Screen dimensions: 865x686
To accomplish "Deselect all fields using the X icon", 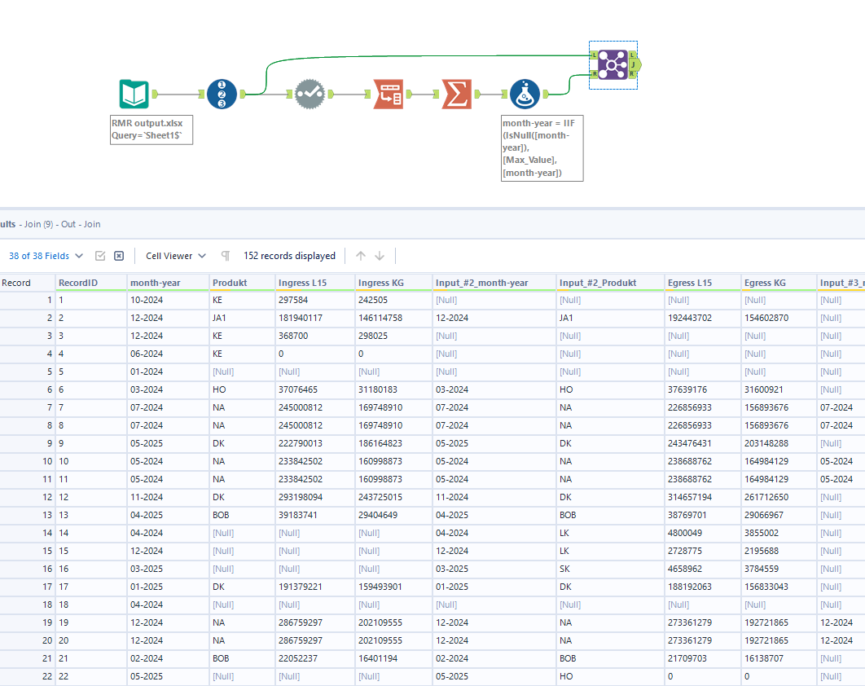I will coord(118,255).
